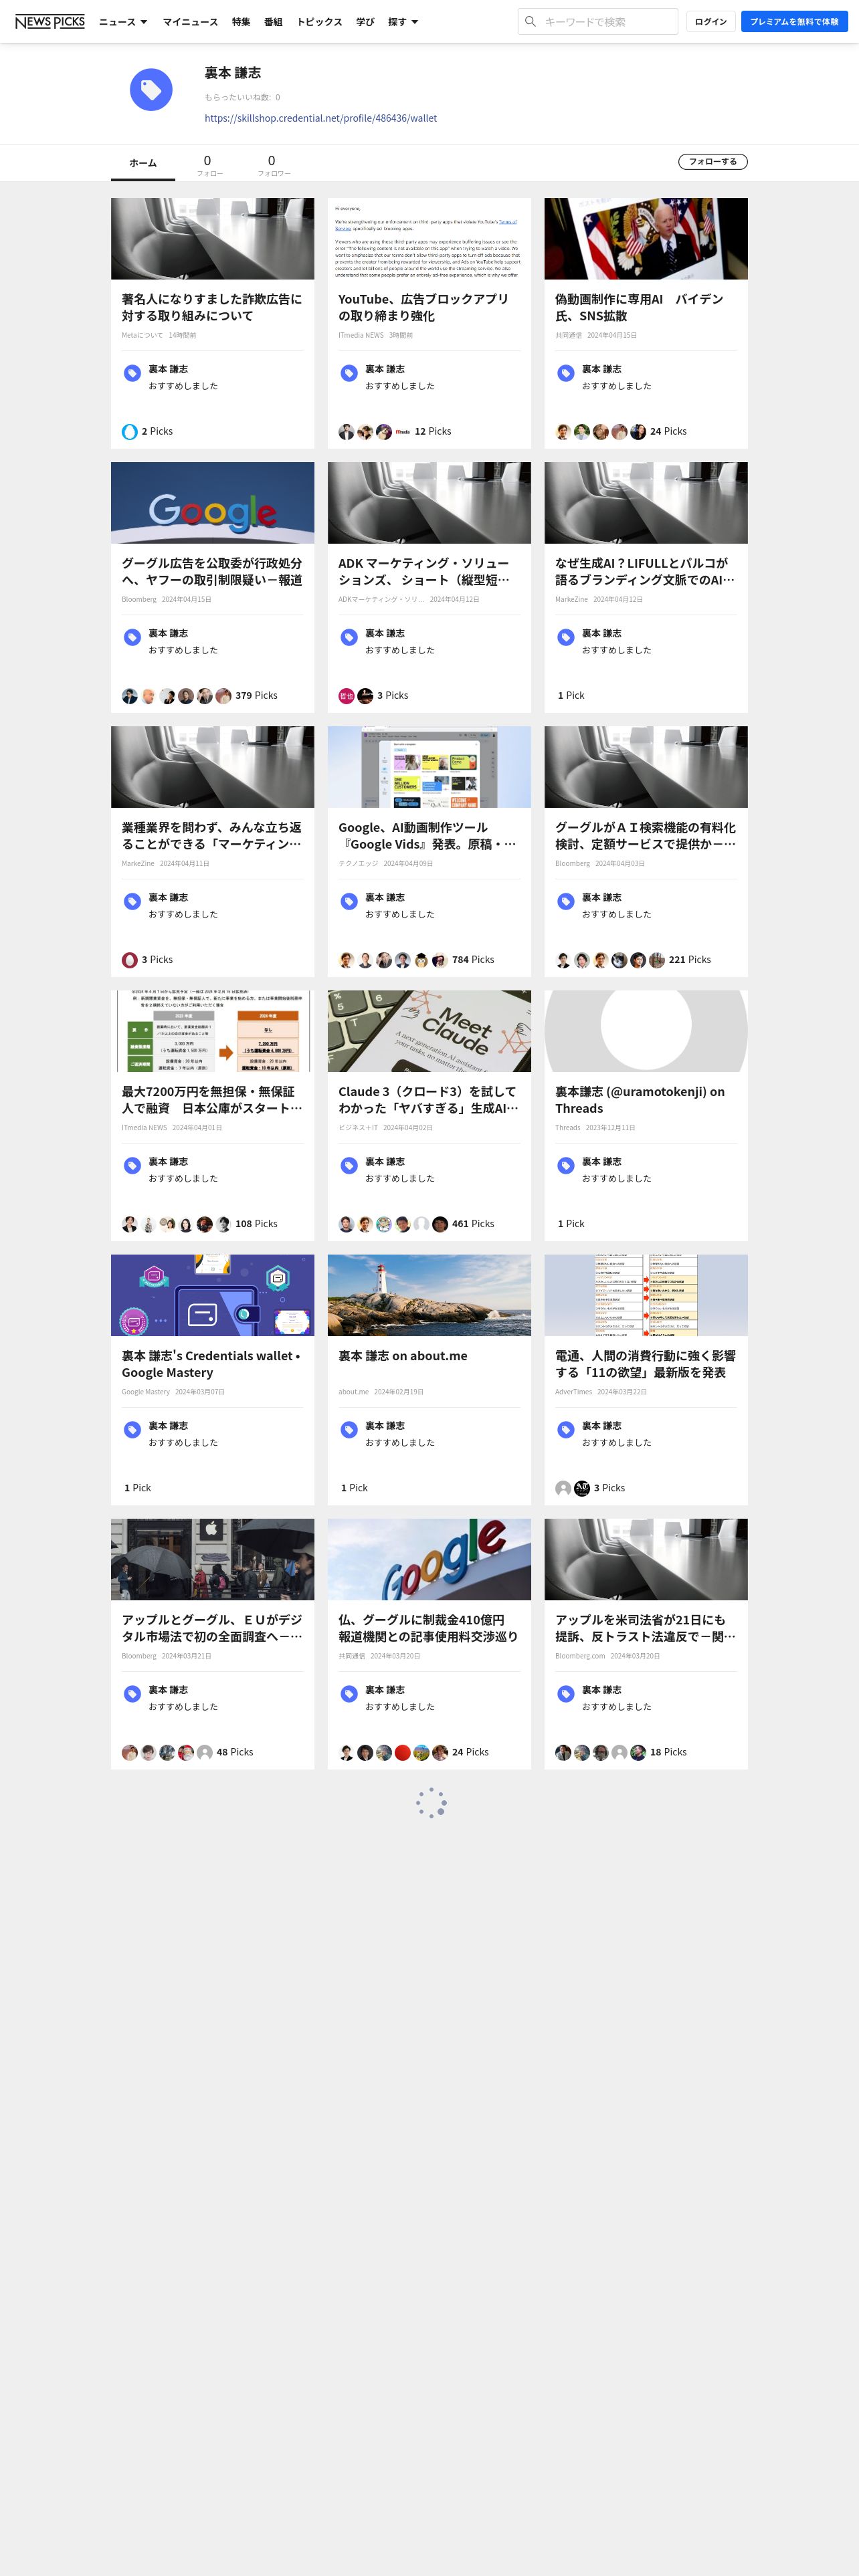Open 裏本謙志 on Threads article title

640,1099
